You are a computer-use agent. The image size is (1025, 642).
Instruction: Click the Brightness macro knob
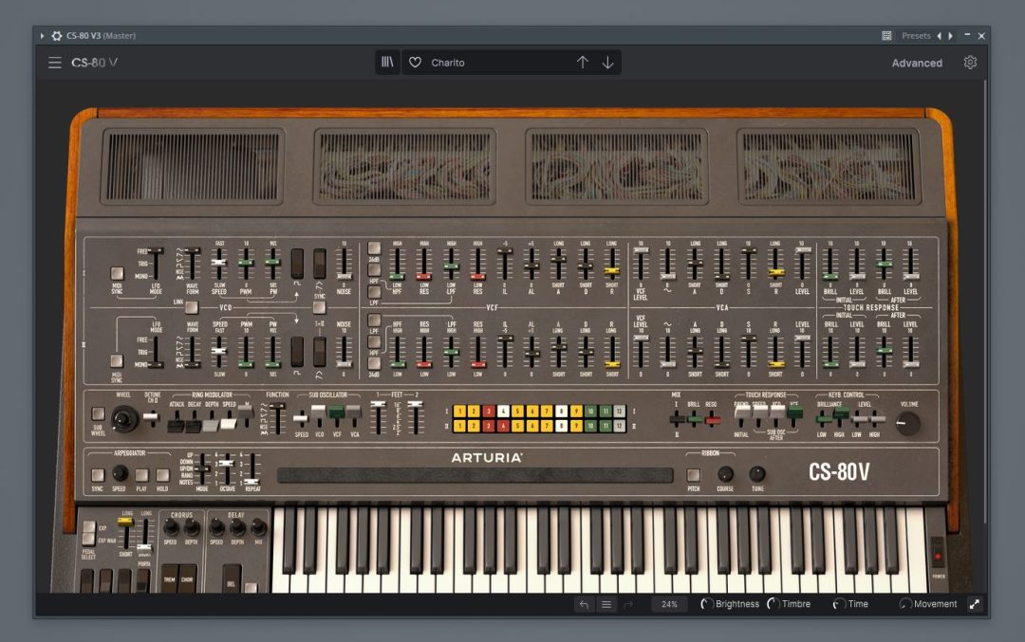click(x=706, y=604)
